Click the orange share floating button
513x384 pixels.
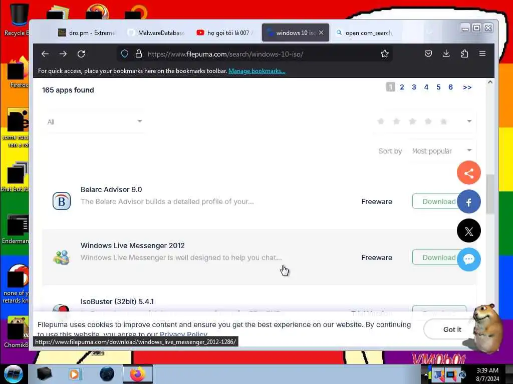coord(468,172)
